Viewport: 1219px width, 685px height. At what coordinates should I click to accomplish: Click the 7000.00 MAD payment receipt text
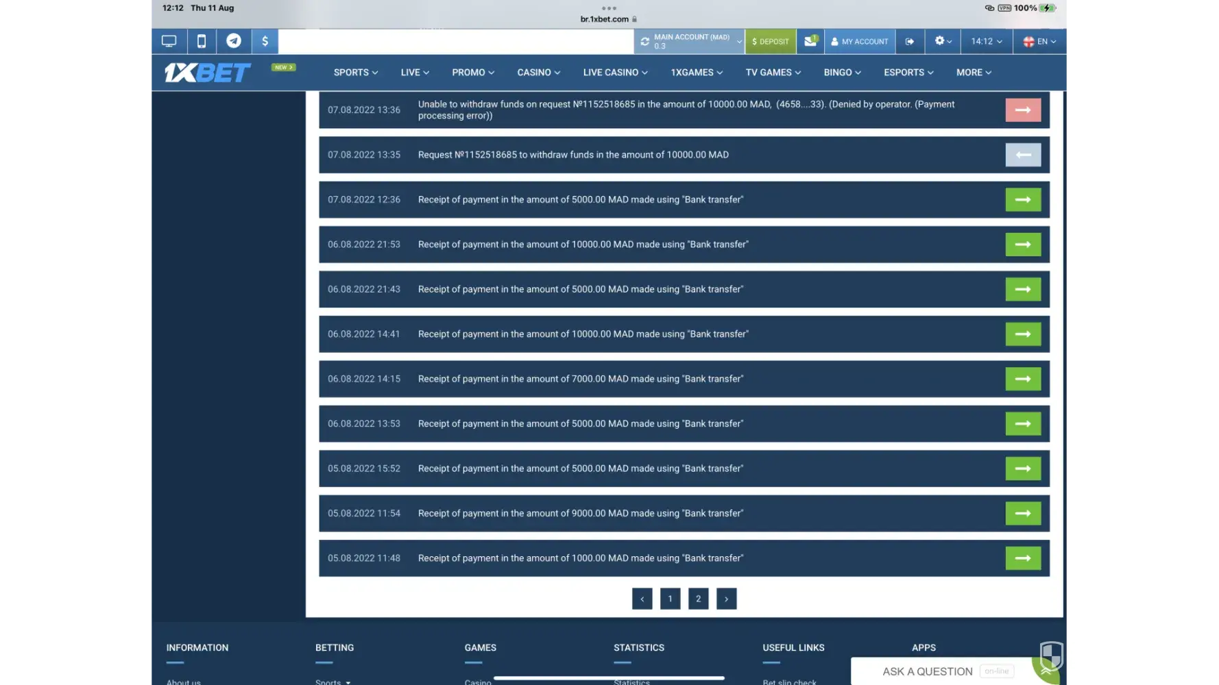point(581,379)
